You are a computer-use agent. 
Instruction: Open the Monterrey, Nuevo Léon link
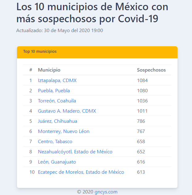pyautogui.click(x=64, y=131)
